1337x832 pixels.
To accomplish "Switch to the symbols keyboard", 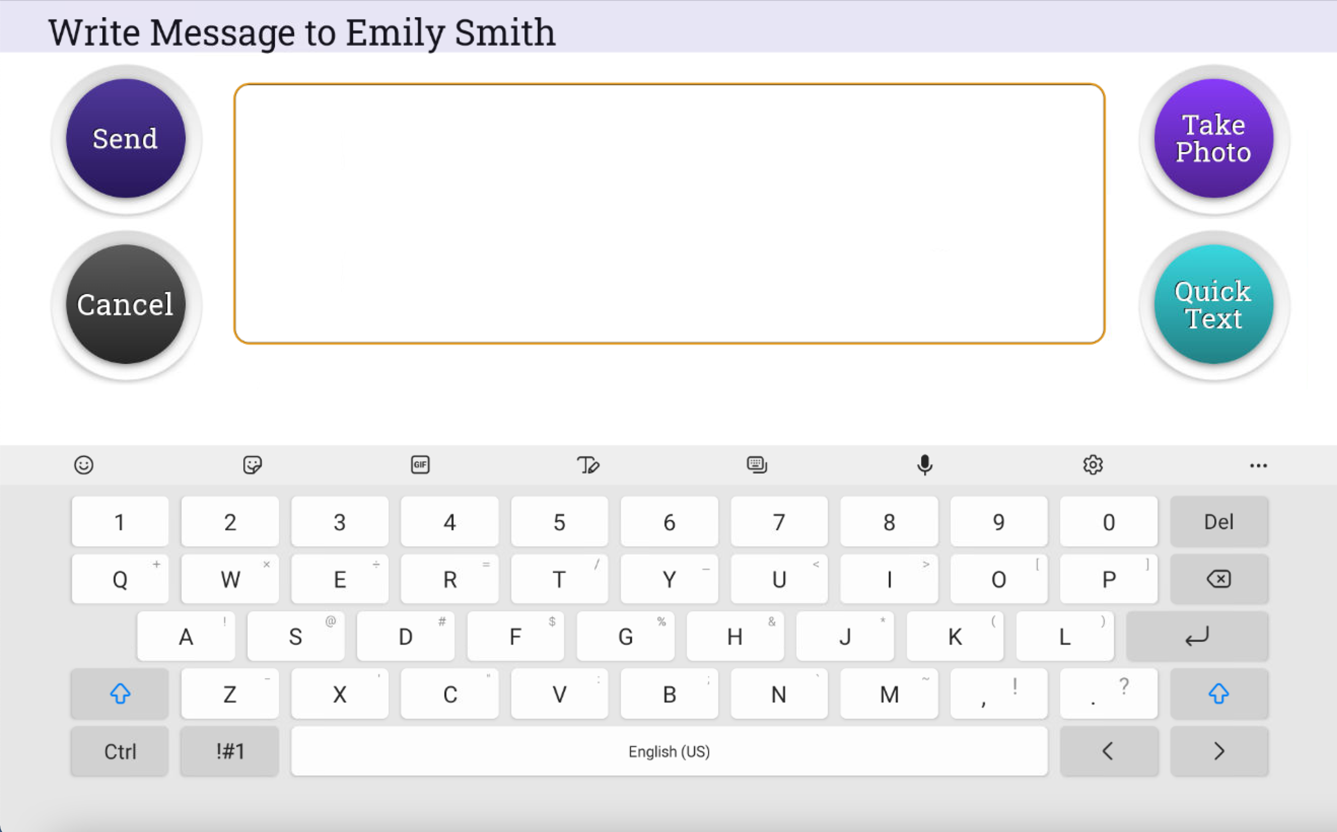I will coord(229,751).
